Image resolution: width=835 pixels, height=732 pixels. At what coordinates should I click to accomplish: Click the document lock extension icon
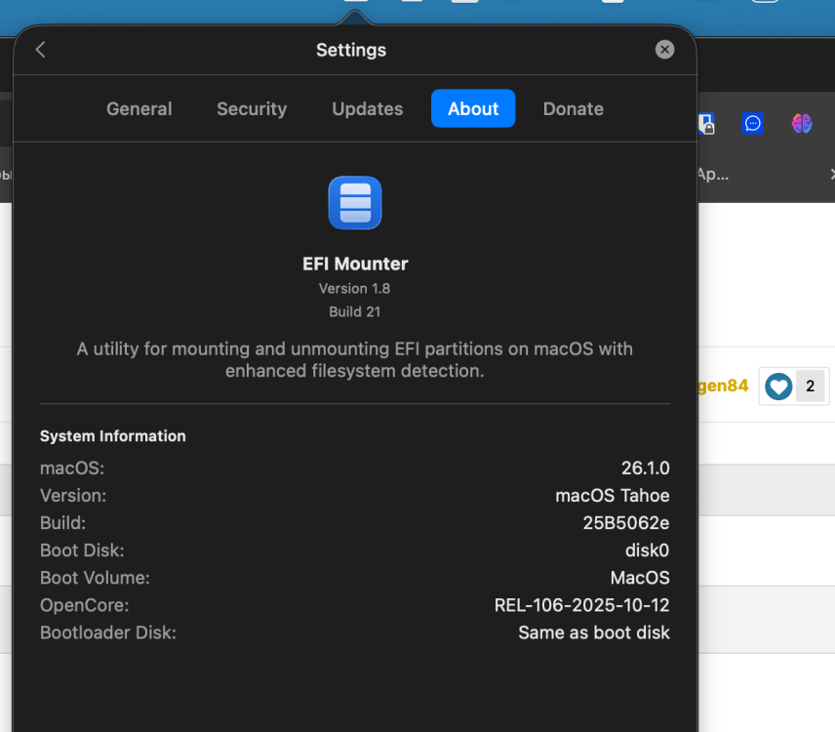click(x=706, y=124)
